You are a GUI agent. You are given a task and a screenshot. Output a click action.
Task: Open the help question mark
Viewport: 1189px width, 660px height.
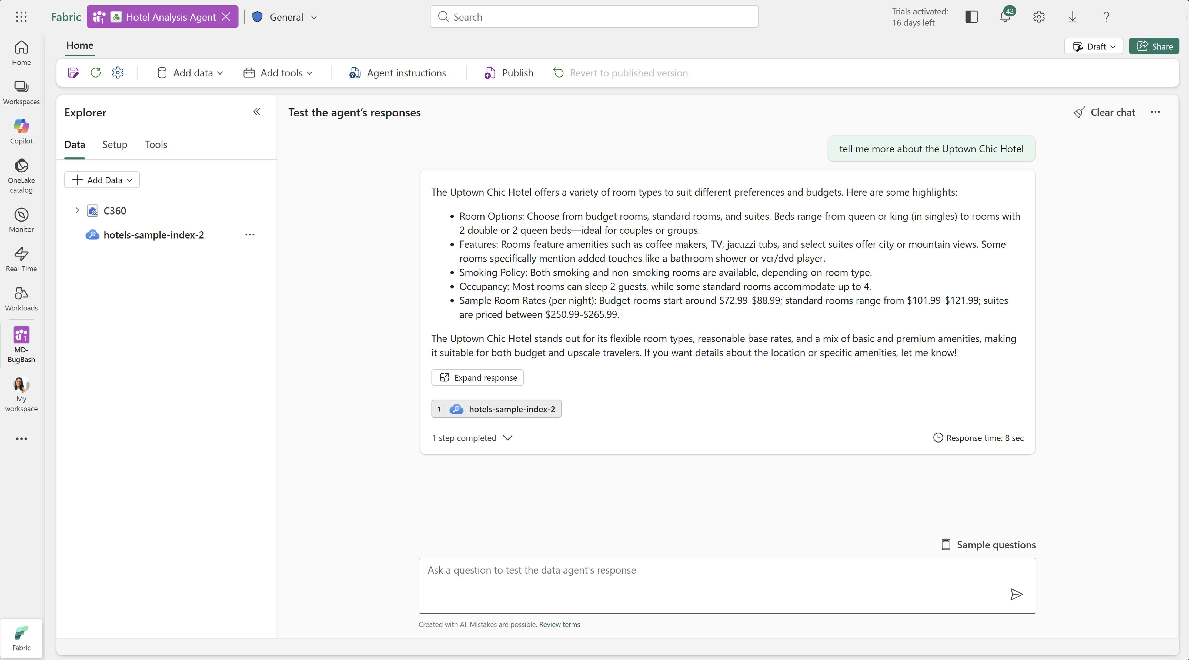click(x=1106, y=17)
